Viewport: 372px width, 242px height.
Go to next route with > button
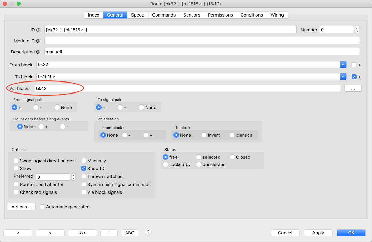[x=50, y=233]
